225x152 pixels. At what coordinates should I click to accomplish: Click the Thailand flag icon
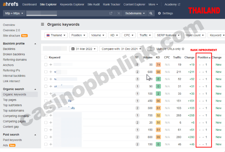[x=48, y=35]
